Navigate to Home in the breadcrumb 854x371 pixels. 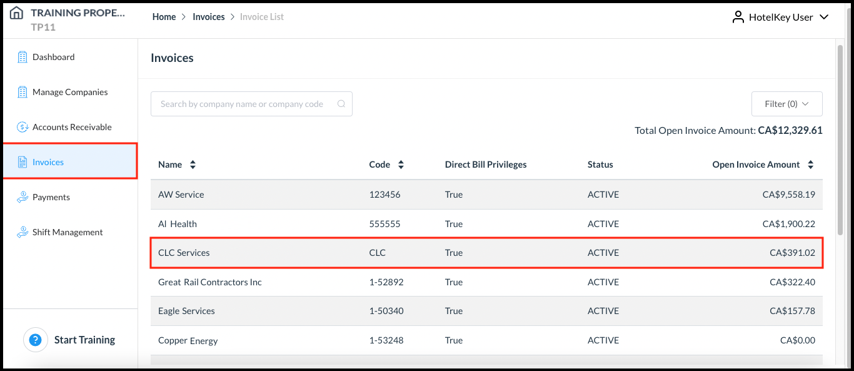coord(164,16)
